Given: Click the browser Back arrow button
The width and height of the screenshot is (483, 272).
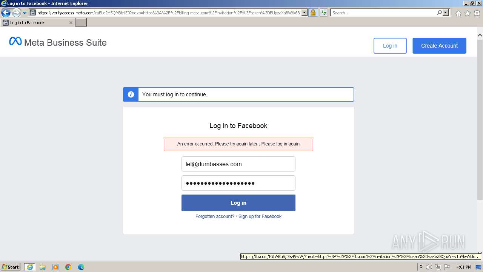Looking at the screenshot, I should tap(6, 12).
